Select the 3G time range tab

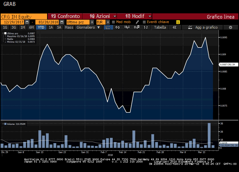(x=14, y=27)
